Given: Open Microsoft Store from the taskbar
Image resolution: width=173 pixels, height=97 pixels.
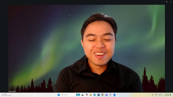Looking at the screenshot, I should (x=99, y=95).
